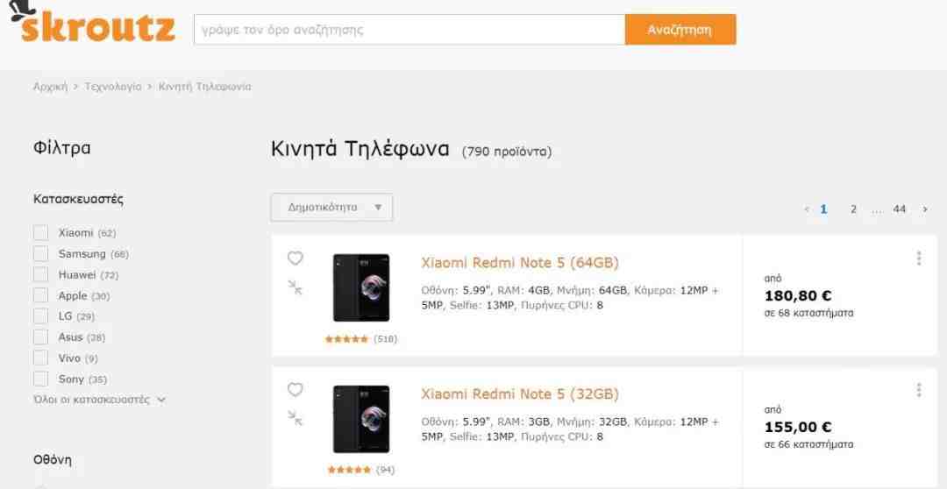The width and height of the screenshot is (947, 489).
Task: Check the Xiaomi manufacturer filter
Action: [x=40, y=233]
